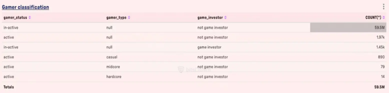Open the three-dot chart options menu
The height and width of the screenshot is (93, 389).
pos(384,6)
